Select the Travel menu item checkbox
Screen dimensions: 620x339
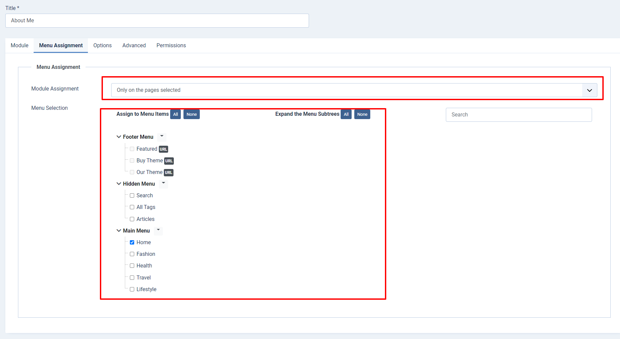[x=132, y=278]
